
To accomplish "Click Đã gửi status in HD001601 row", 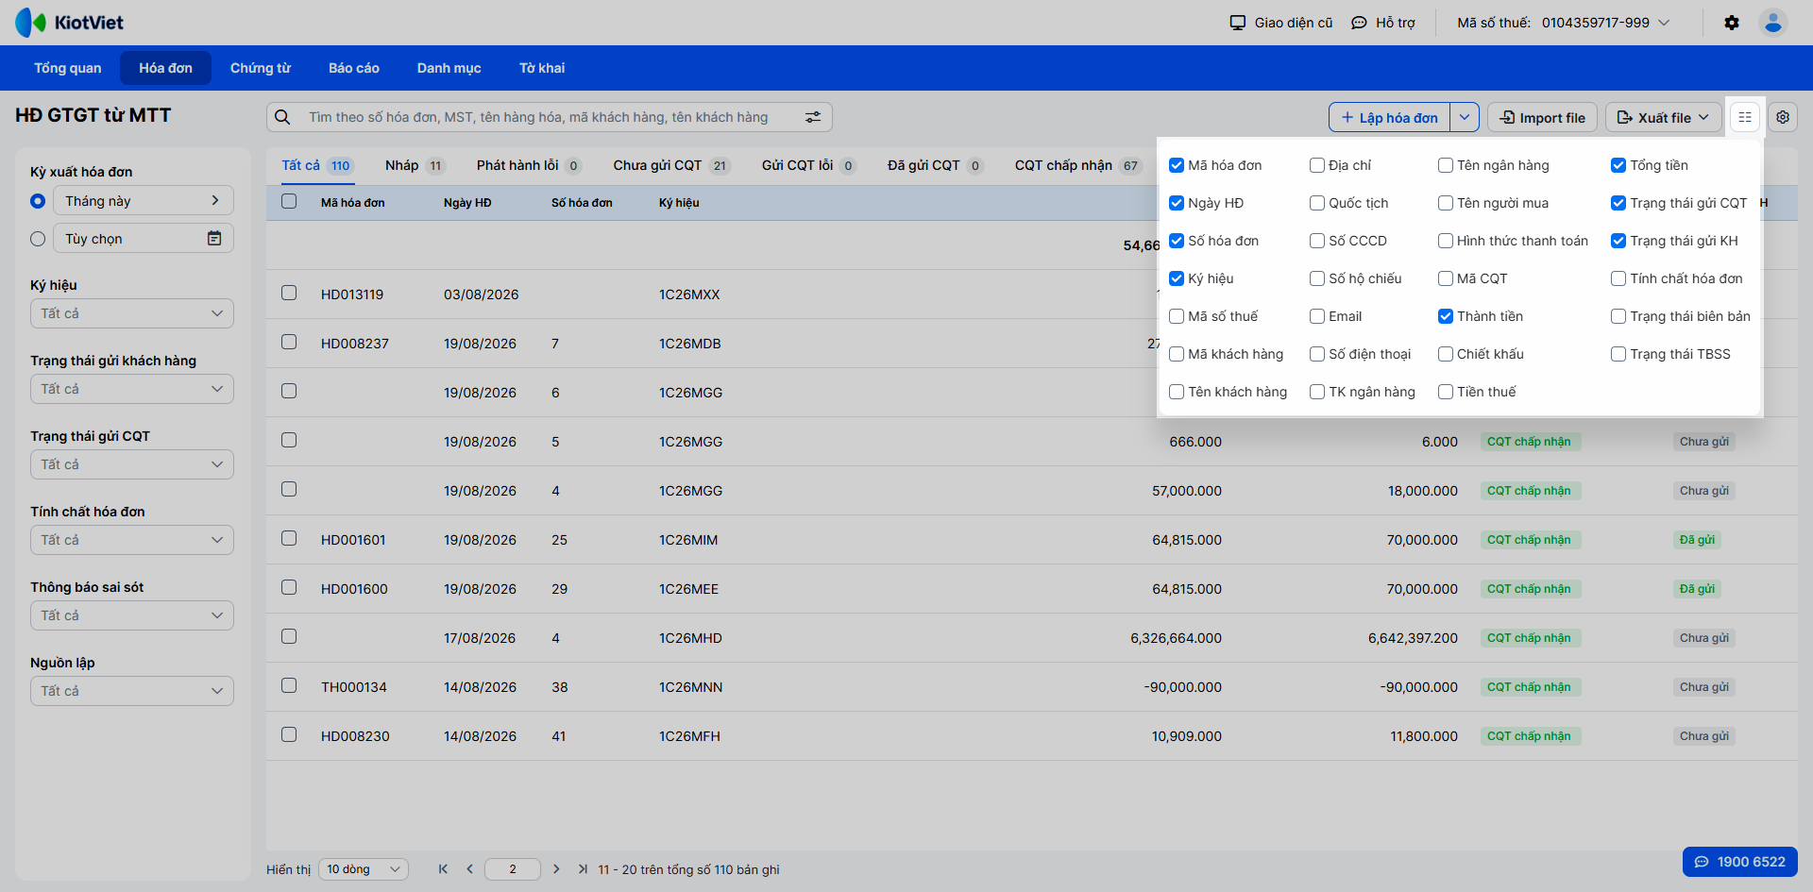I will pos(1697,540).
